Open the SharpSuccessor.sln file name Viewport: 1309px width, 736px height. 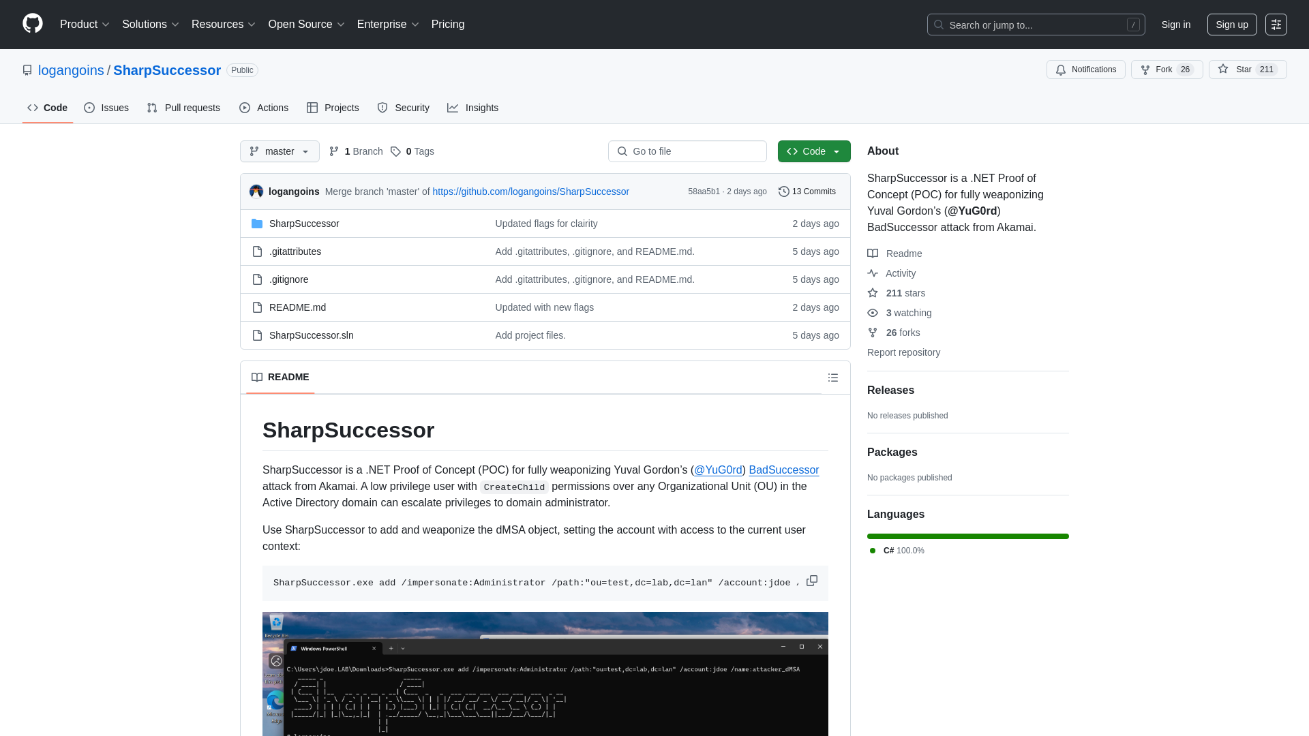[x=311, y=335]
